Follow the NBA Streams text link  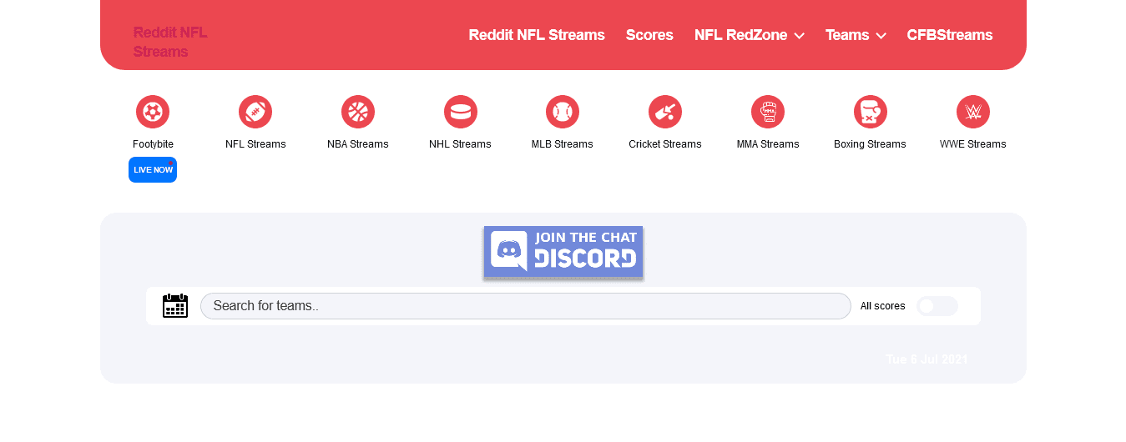click(358, 144)
